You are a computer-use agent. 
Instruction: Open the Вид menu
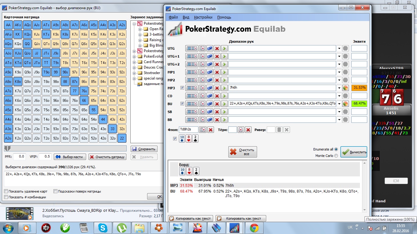coord(186,17)
